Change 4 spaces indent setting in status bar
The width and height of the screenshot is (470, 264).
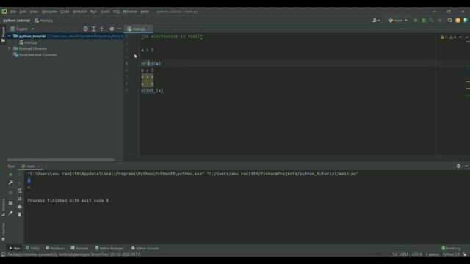pos(433,254)
